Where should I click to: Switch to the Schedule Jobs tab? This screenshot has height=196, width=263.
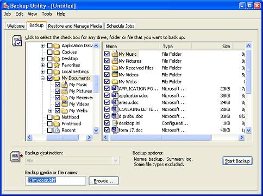coord(120,26)
